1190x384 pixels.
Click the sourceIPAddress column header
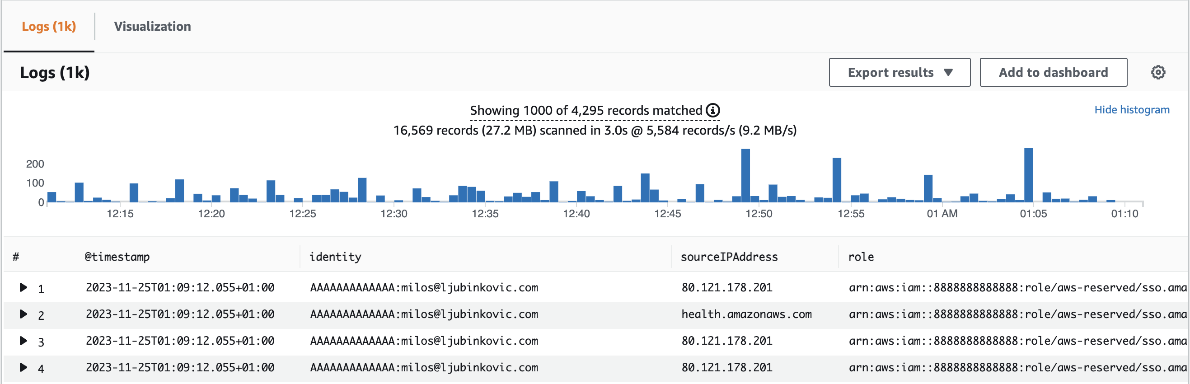point(729,257)
